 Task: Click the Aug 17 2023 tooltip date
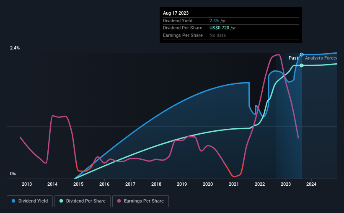(176, 13)
